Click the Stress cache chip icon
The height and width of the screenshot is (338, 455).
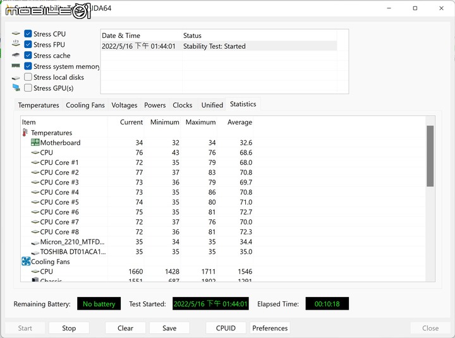(16, 55)
